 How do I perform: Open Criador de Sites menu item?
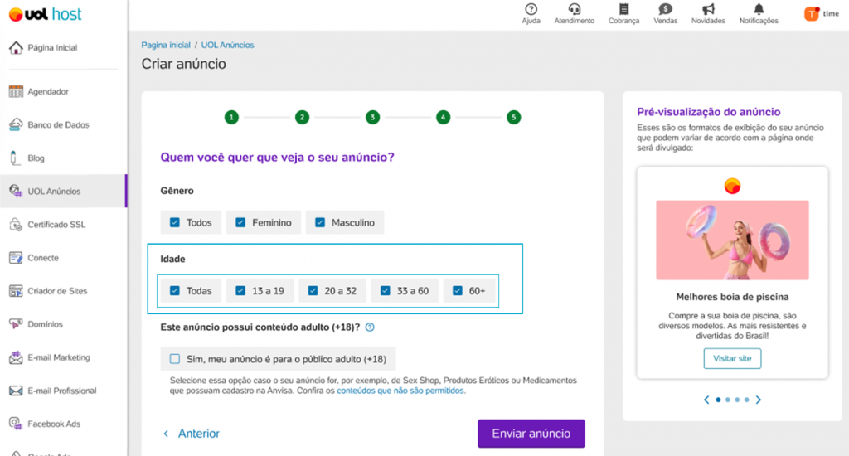(57, 291)
